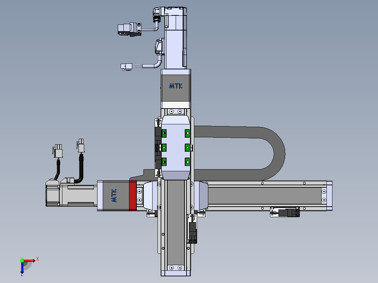Image resolution: width=378 pixels, height=283 pixels.
Task: Select the black sensor beside lower vertical rail
Action: click(x=193, y=232)
